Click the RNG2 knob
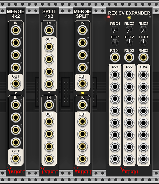The width and height of the screenshot is (159, 184). (129, 30)
